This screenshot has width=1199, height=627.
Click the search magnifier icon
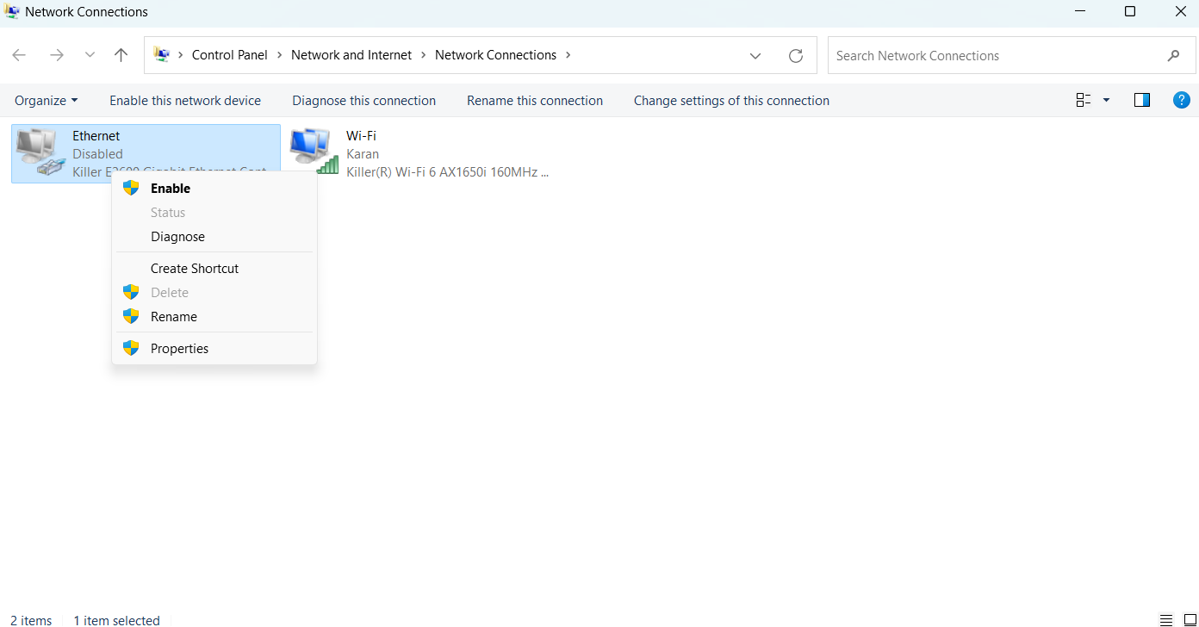(1173, 56)
